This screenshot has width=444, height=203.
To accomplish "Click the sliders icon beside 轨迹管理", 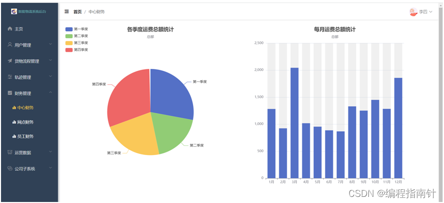I will 10,77.
